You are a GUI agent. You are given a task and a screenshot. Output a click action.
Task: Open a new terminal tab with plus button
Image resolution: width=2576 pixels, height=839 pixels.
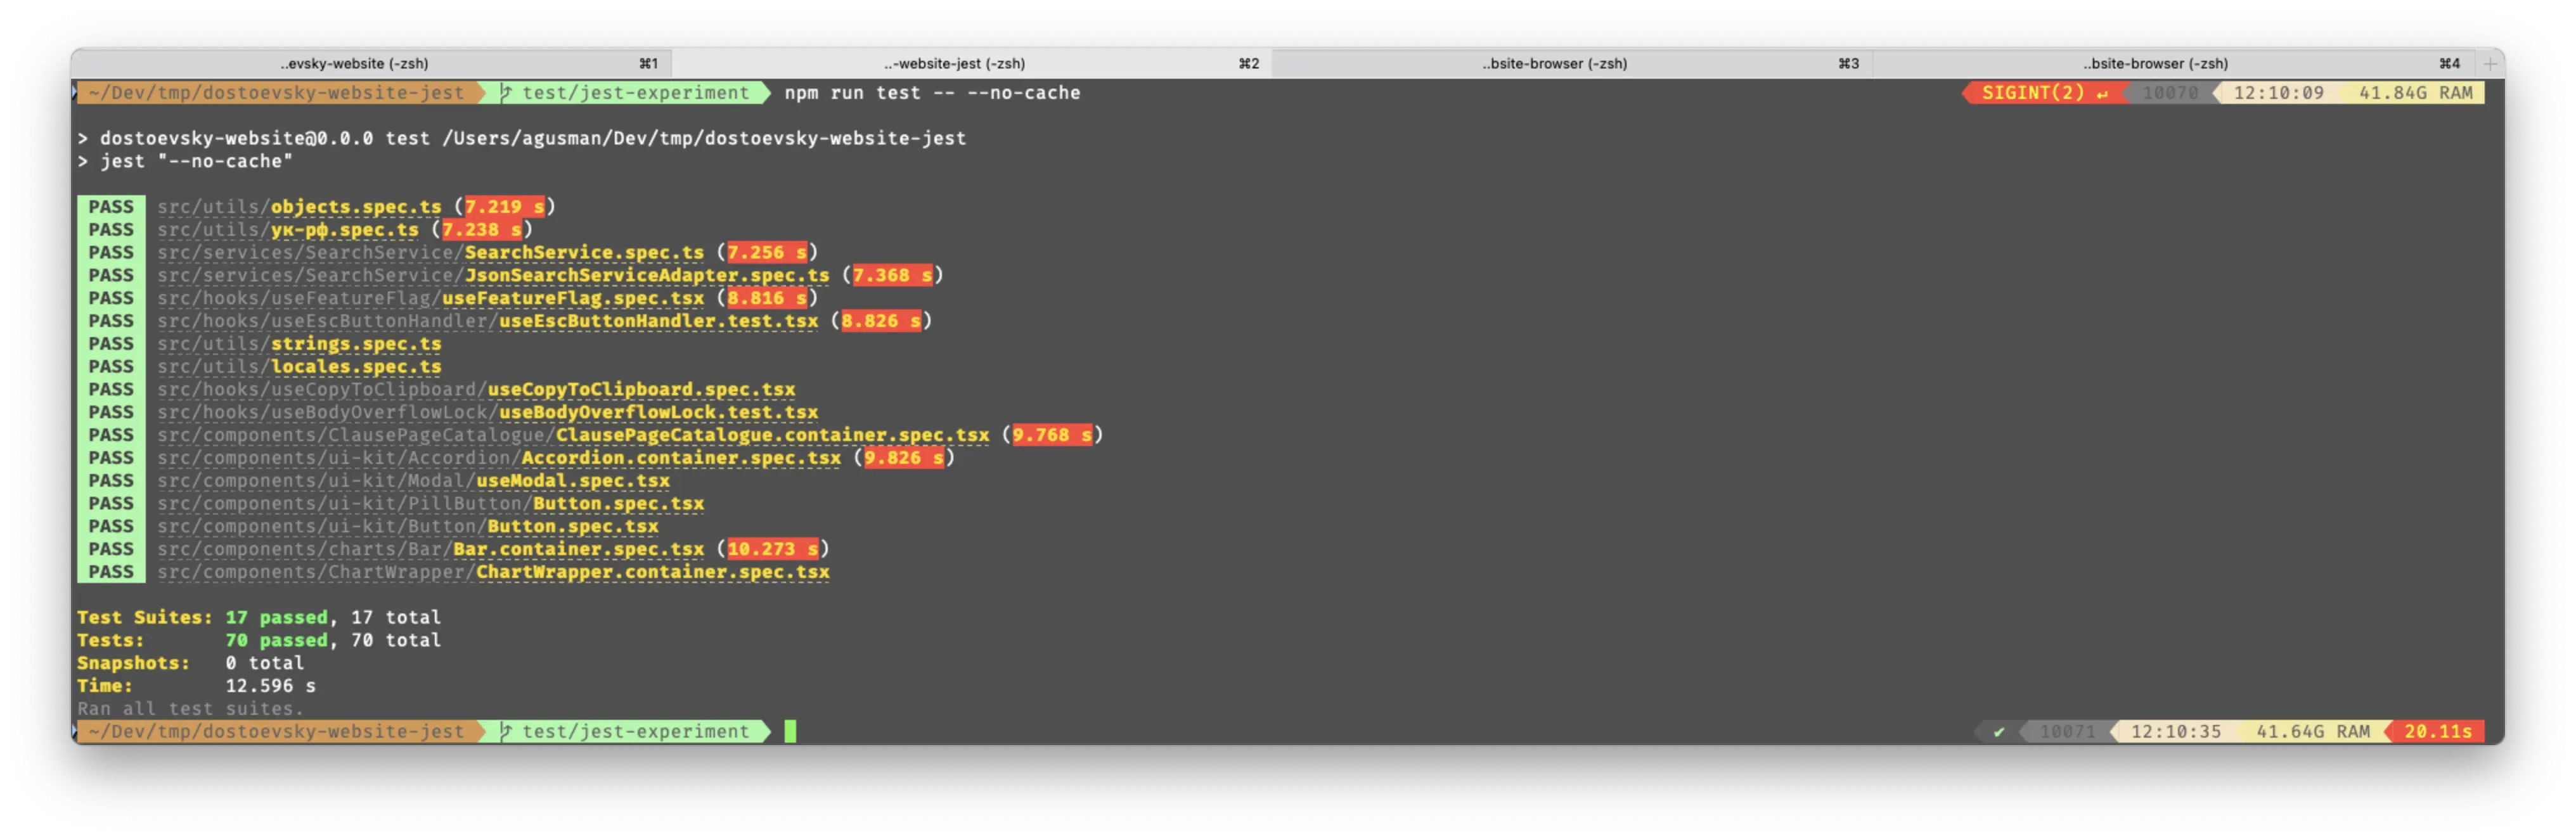2489,63
